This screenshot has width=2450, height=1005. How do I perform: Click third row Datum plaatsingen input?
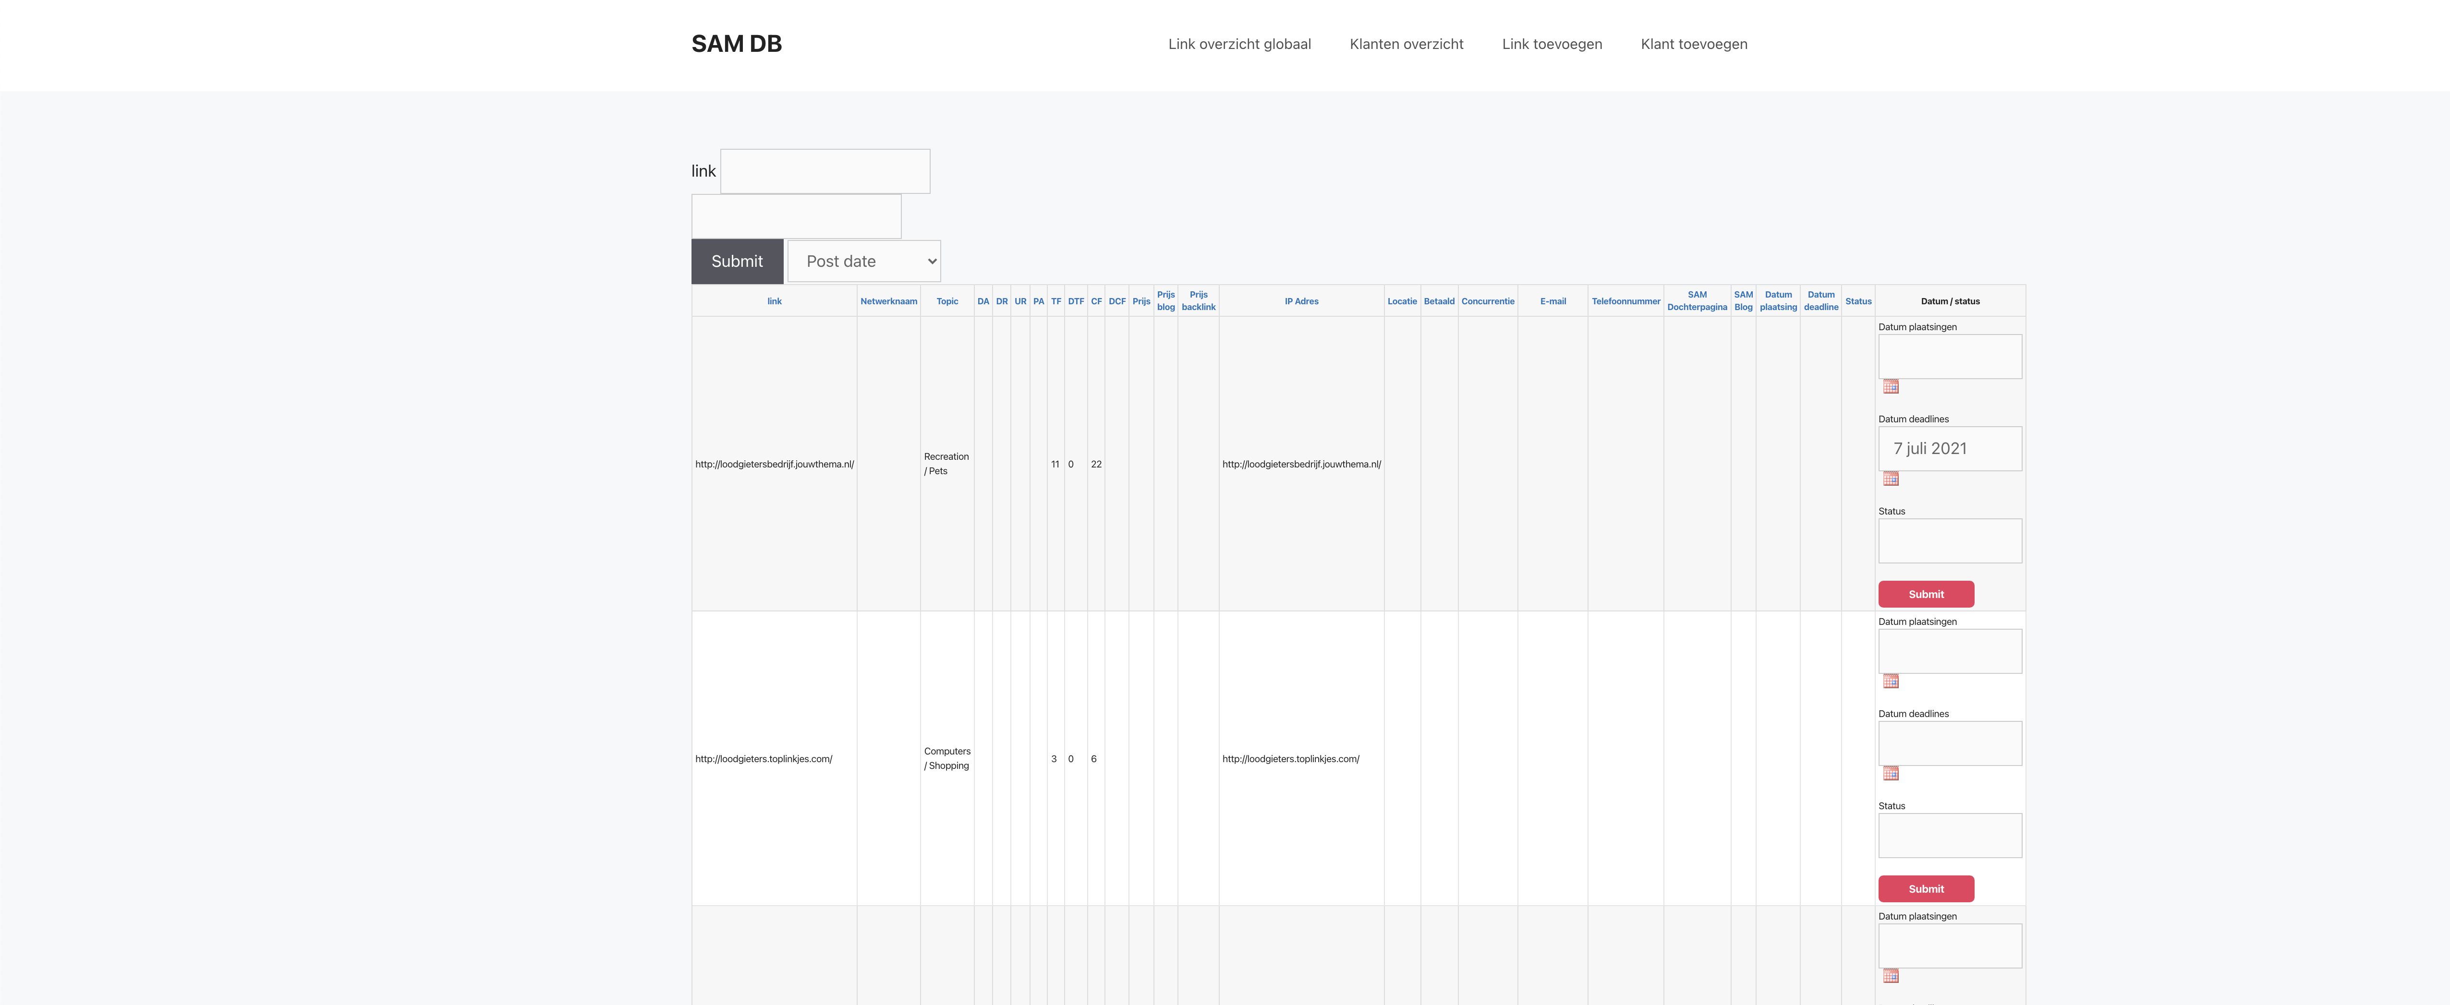pyautogui.click(x=1950, y=946)
